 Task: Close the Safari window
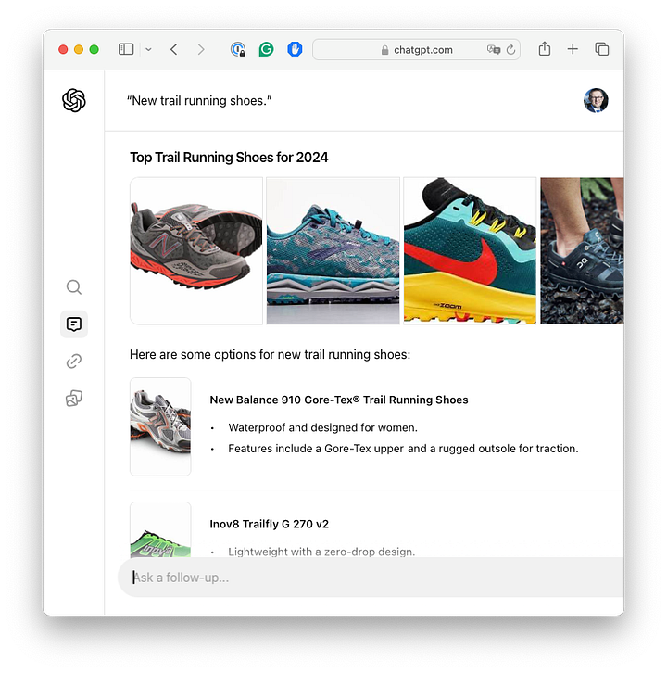pyautogui.click(x=63, y=49)
